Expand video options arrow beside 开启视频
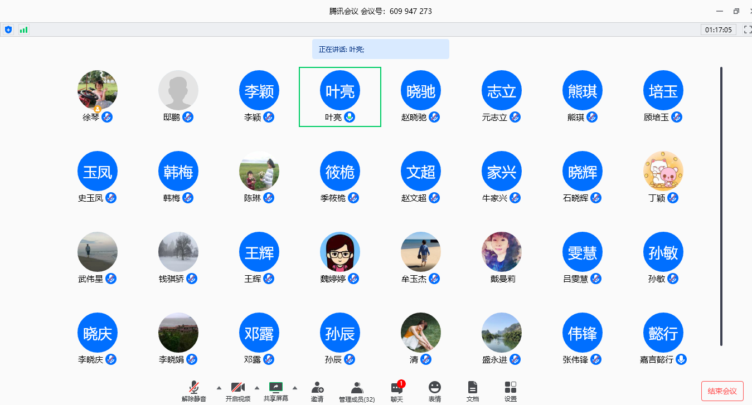The width and height of the screenshot is (752, 405). (x=257, y=388)
